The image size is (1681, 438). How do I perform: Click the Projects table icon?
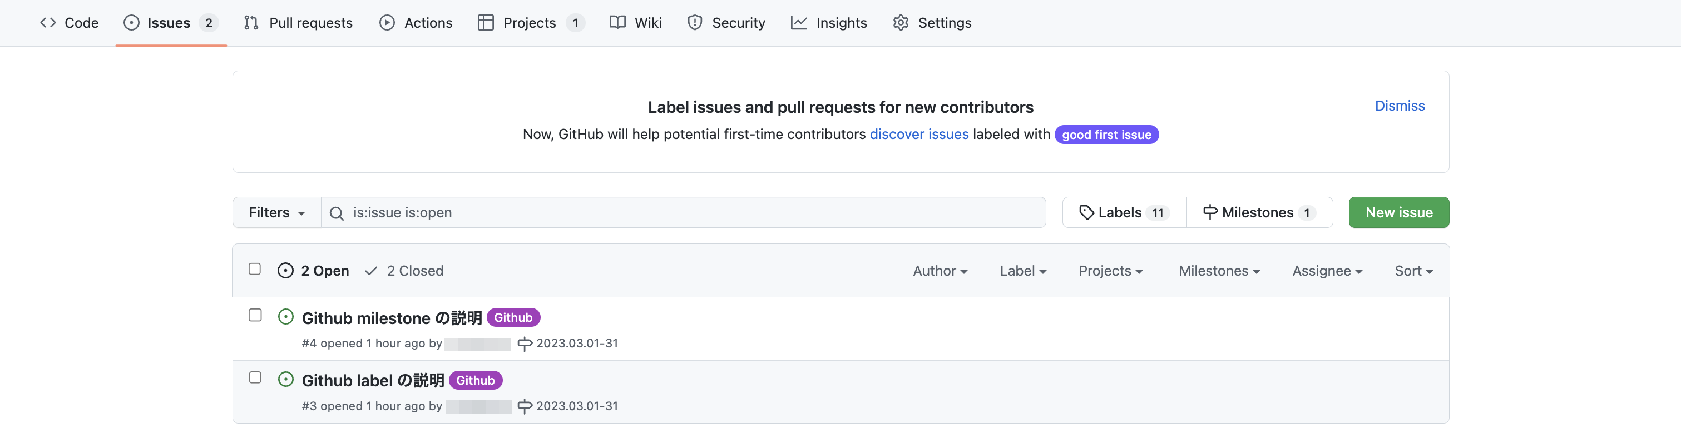click(486, 23)
